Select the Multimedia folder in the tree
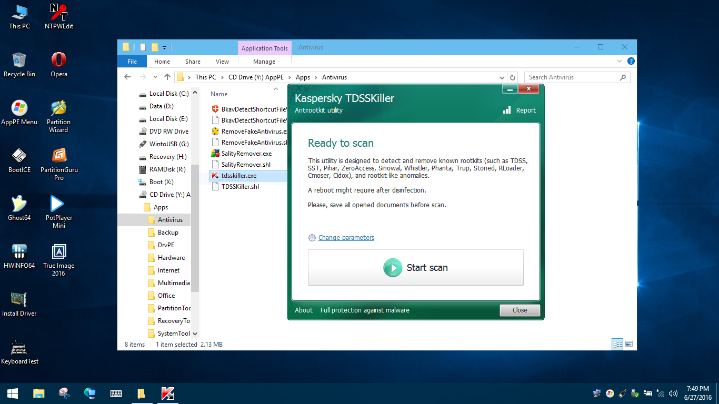Screen dimensions: 719x404 pyautogui.click(x=174, y=283)
